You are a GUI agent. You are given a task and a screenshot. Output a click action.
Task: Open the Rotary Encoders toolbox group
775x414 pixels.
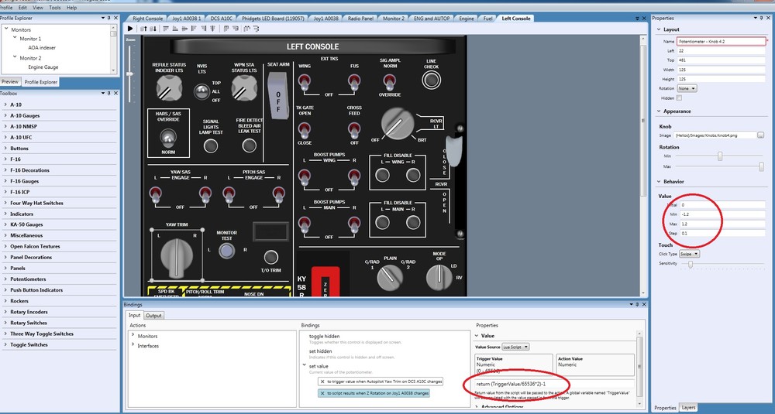coord(29,312)
